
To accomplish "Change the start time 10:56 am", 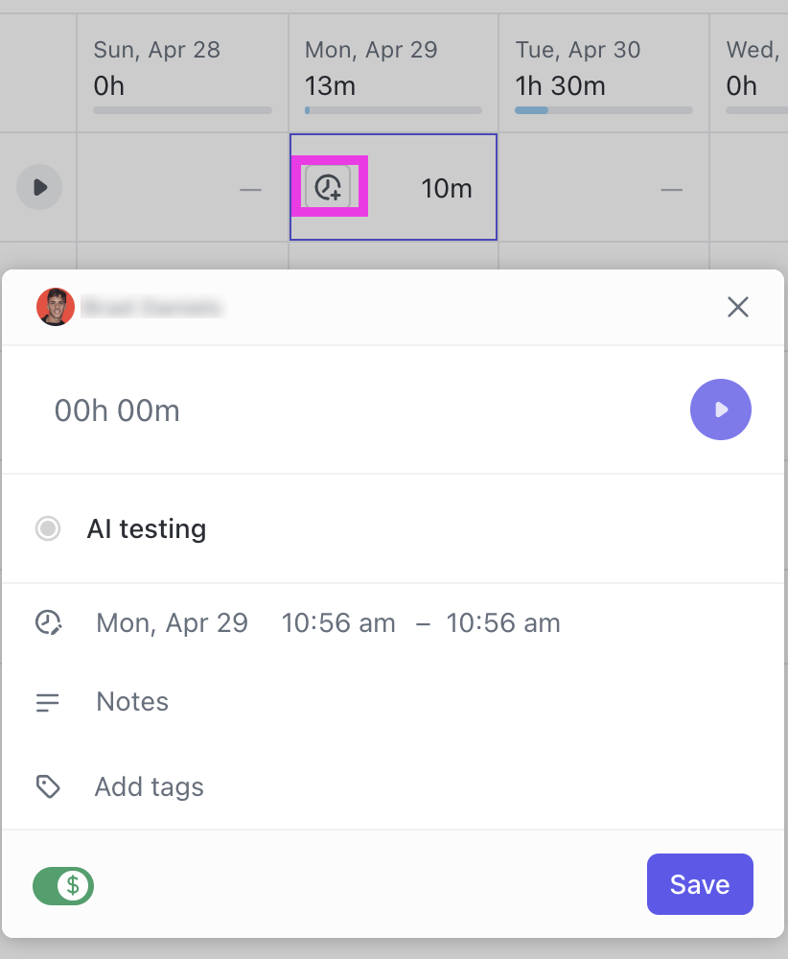I will [x=338, y=623].
